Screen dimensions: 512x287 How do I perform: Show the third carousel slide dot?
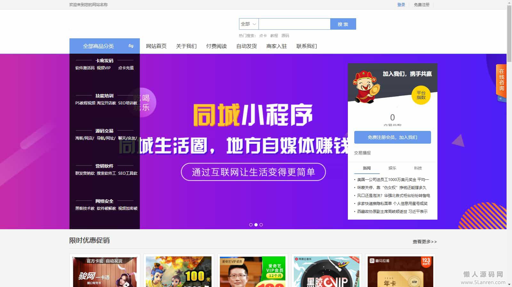(x=261, y=225)
